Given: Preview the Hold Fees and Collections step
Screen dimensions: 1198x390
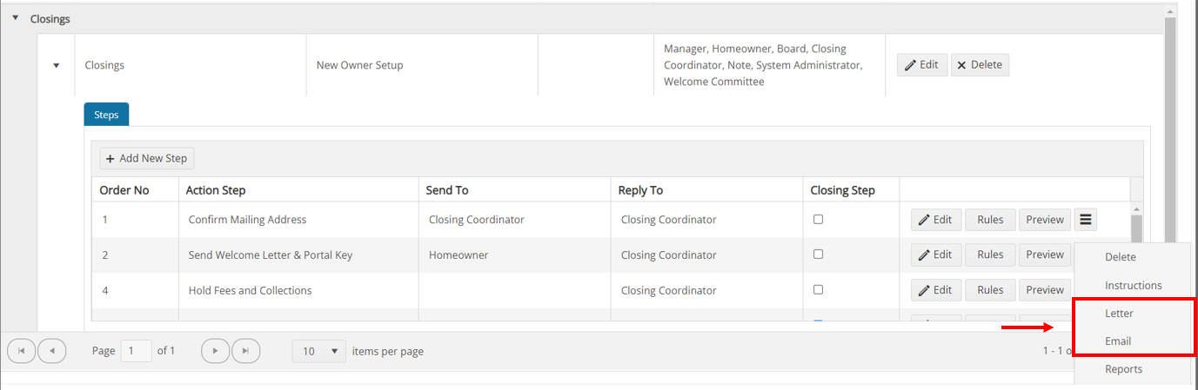Looking at the screenshot, I should [x=1045, y=289].
